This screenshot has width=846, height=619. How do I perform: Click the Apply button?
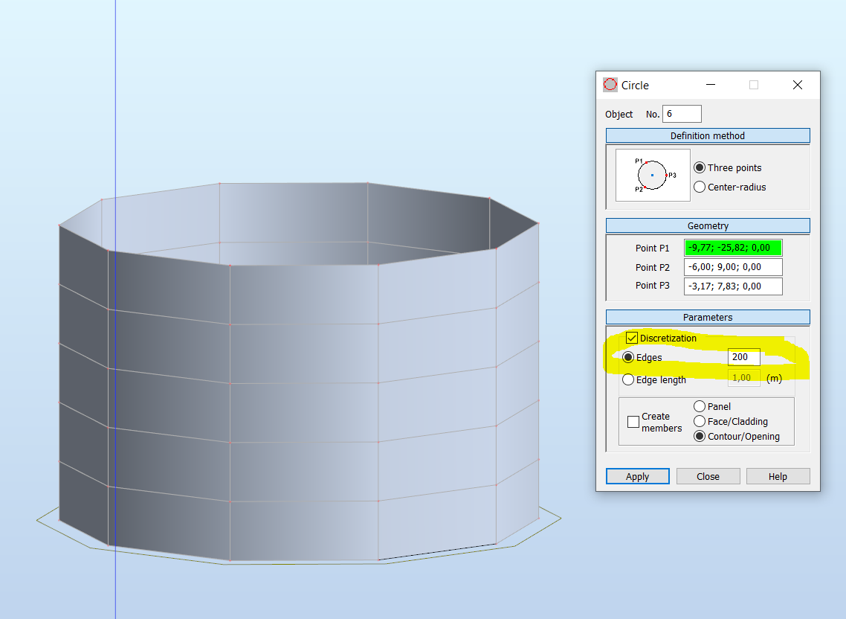click(x=637, y=475)
